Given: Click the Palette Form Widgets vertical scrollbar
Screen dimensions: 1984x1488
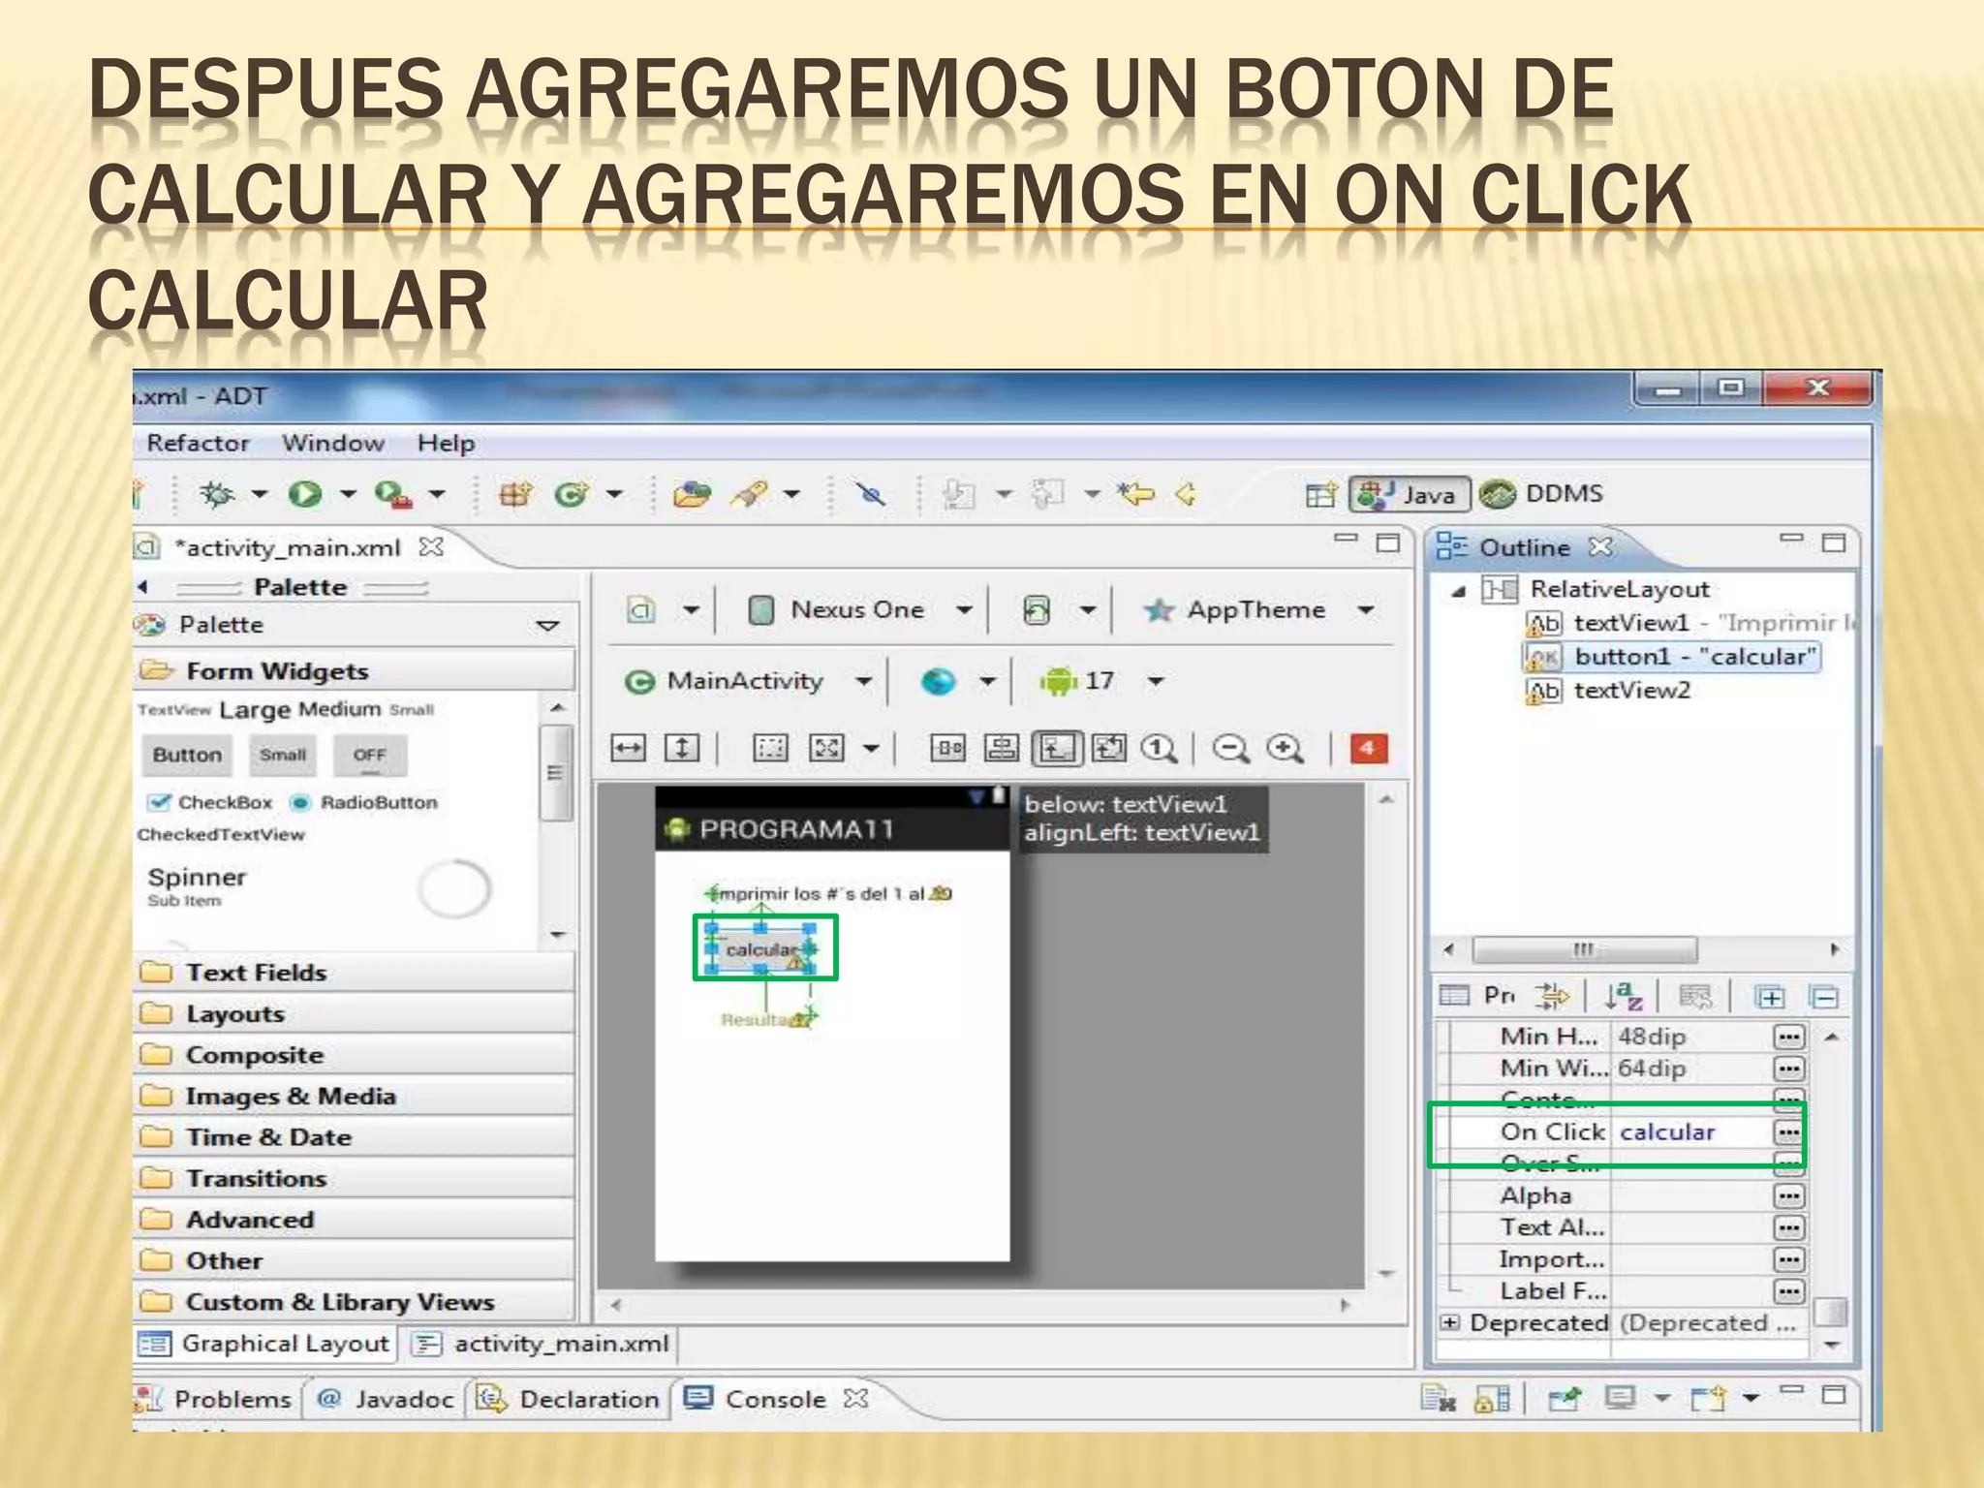Looking at the screenshot, I should [555, 772].
